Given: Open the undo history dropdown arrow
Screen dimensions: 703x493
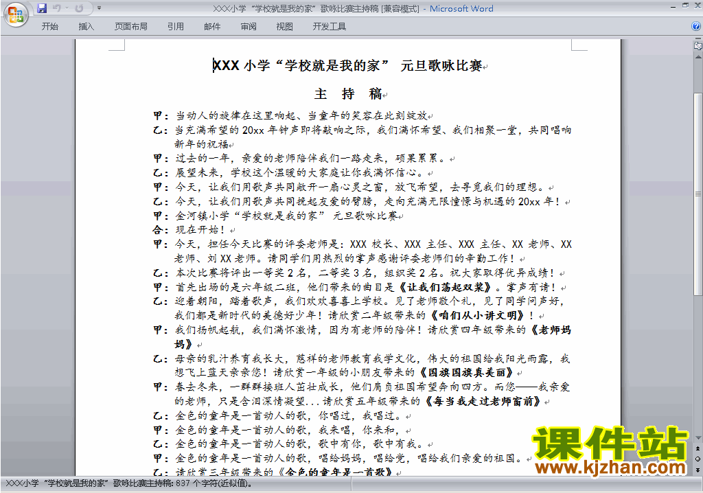Looking at the screenshot, I should [67, 8].
